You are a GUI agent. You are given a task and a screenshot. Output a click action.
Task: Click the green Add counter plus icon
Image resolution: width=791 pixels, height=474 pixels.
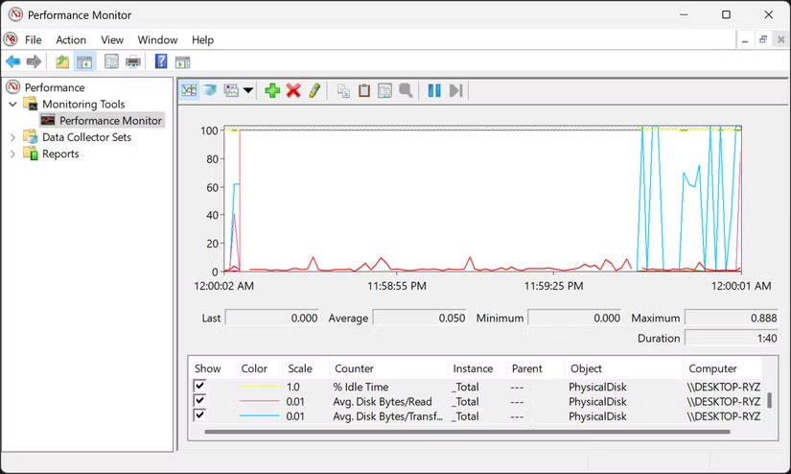pos(272,90)
